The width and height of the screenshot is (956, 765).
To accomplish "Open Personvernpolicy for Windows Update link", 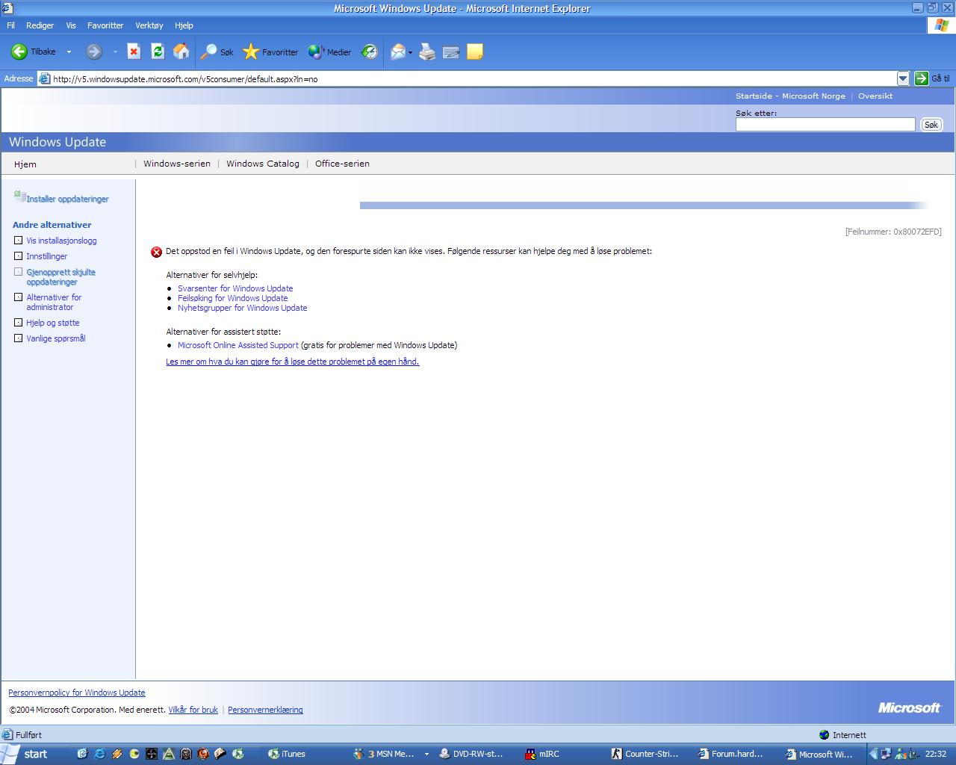I will 77,693.
